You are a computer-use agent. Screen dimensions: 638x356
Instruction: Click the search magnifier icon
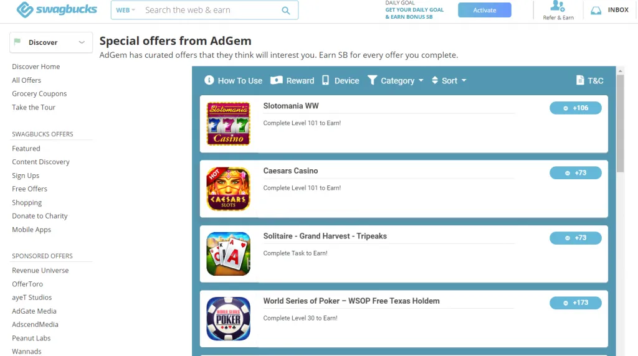pyautogui.click(x=286, y=11)
